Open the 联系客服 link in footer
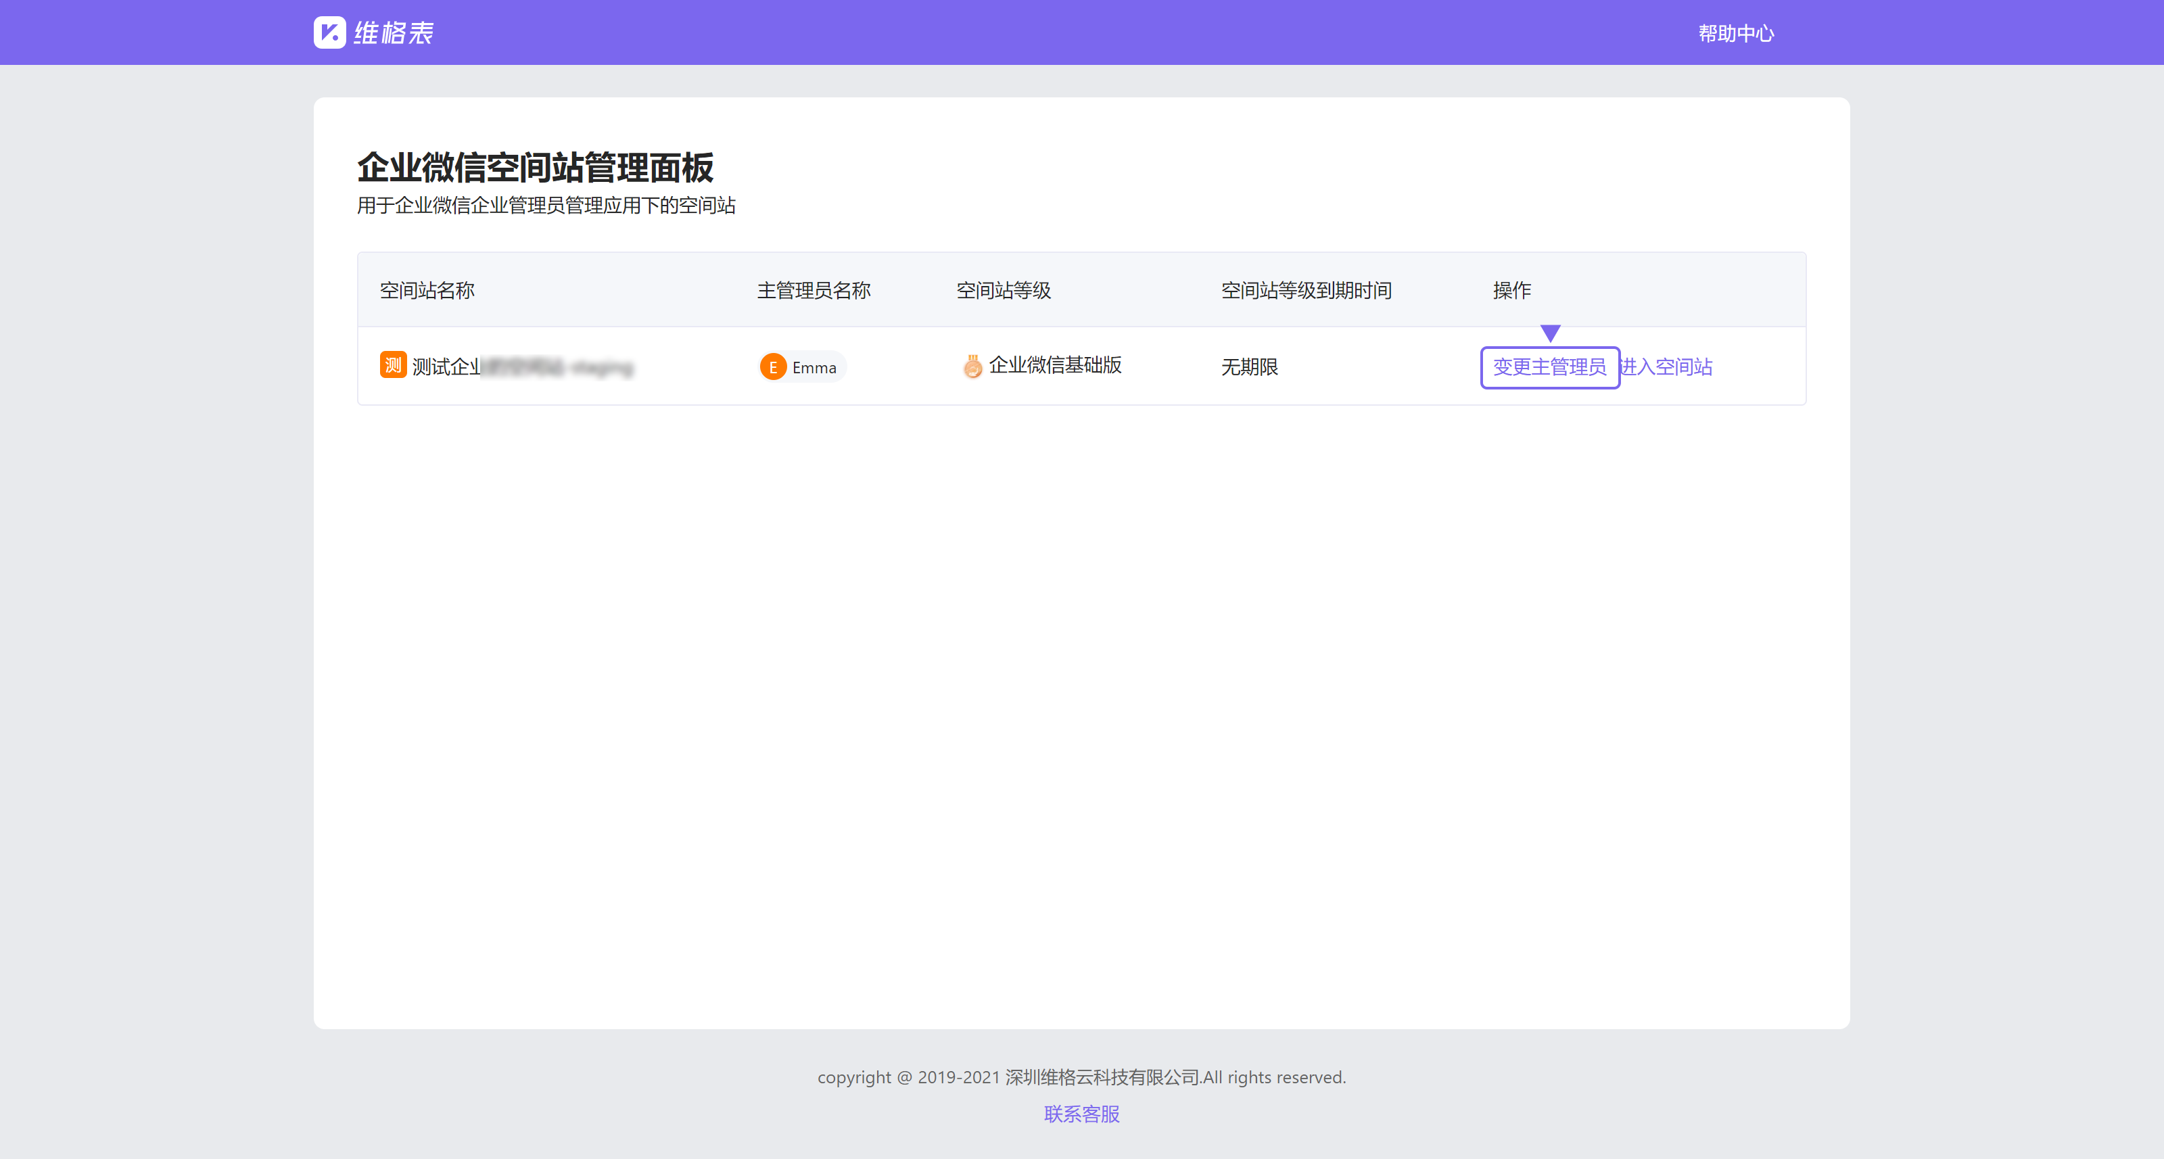 click(1081, 1114)
